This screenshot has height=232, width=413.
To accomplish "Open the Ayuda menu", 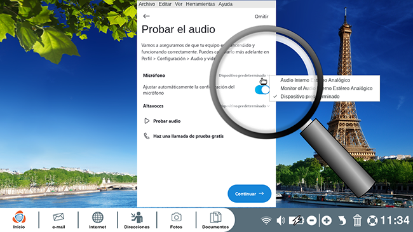I will pyautogui.click(x=225, y=4).
